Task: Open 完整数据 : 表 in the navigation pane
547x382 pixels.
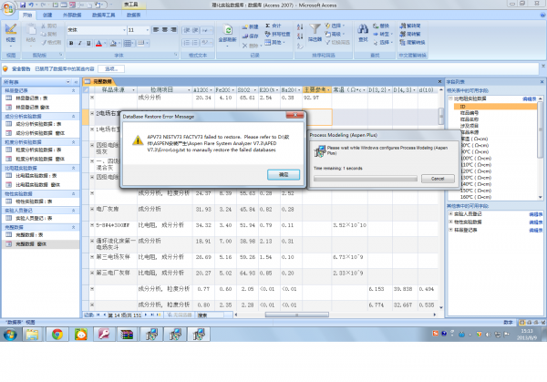Action: coord(29,235)
